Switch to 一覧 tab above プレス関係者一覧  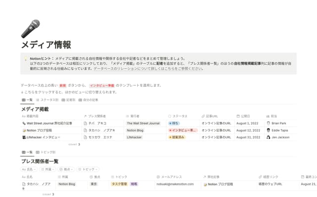coord(27,152)
